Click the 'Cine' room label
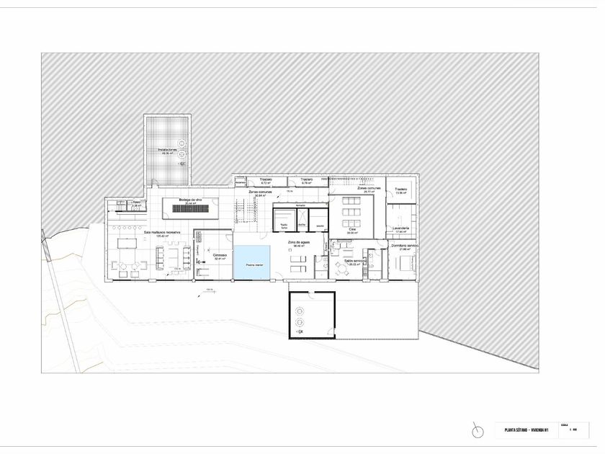 pos(351,229)
